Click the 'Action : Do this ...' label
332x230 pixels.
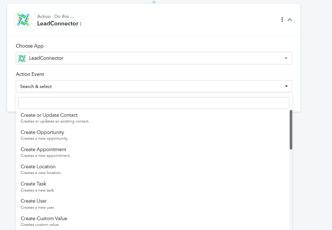56,16
